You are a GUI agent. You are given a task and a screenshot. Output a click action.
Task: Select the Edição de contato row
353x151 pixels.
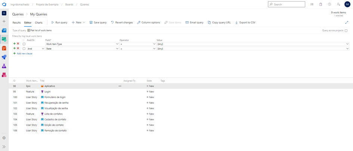[x=181, y=125]
